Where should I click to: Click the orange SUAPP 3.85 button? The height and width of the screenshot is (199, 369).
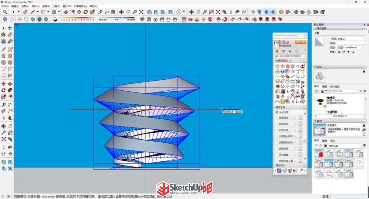coord(300,42)
